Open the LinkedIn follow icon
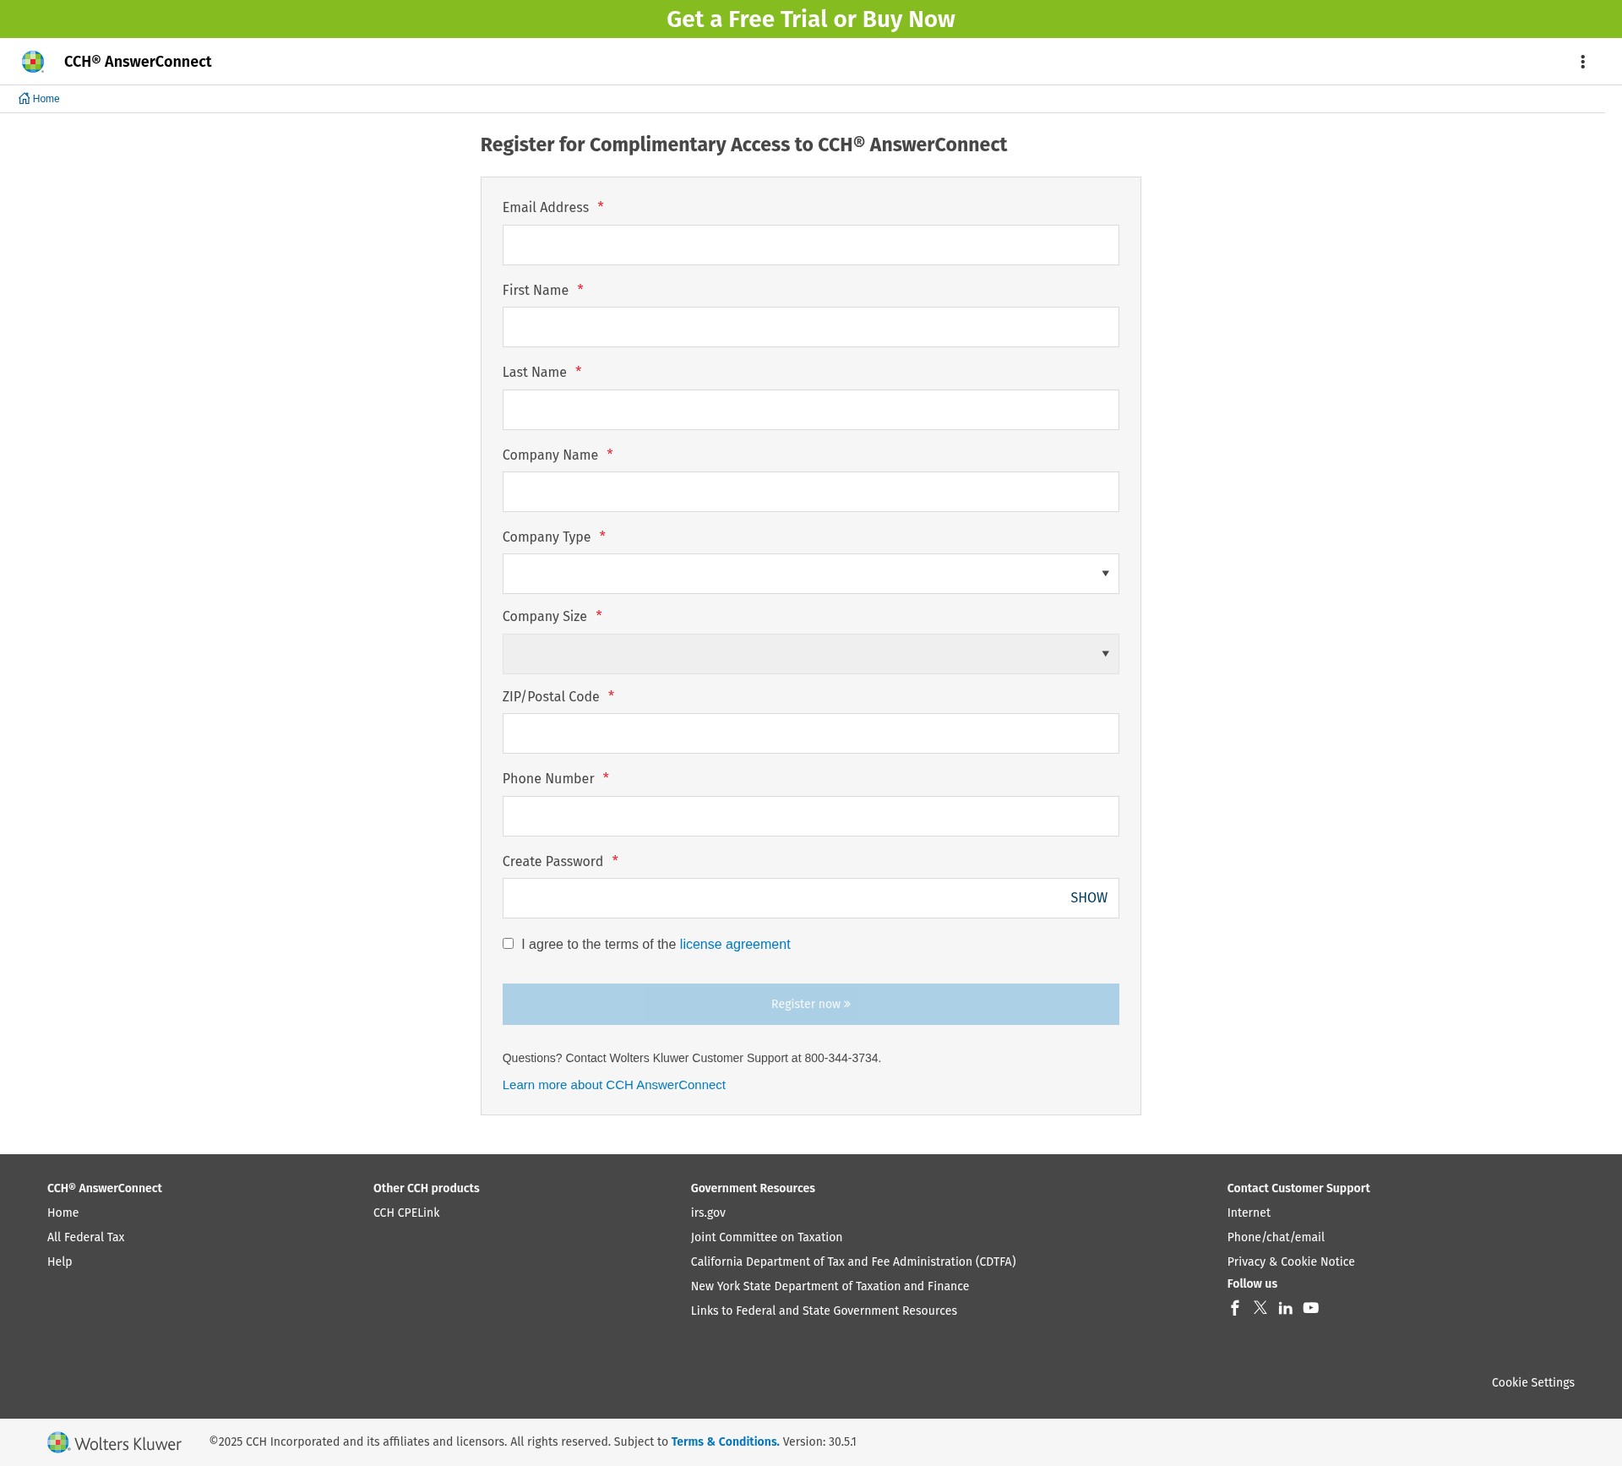 coord(1286,1308)
